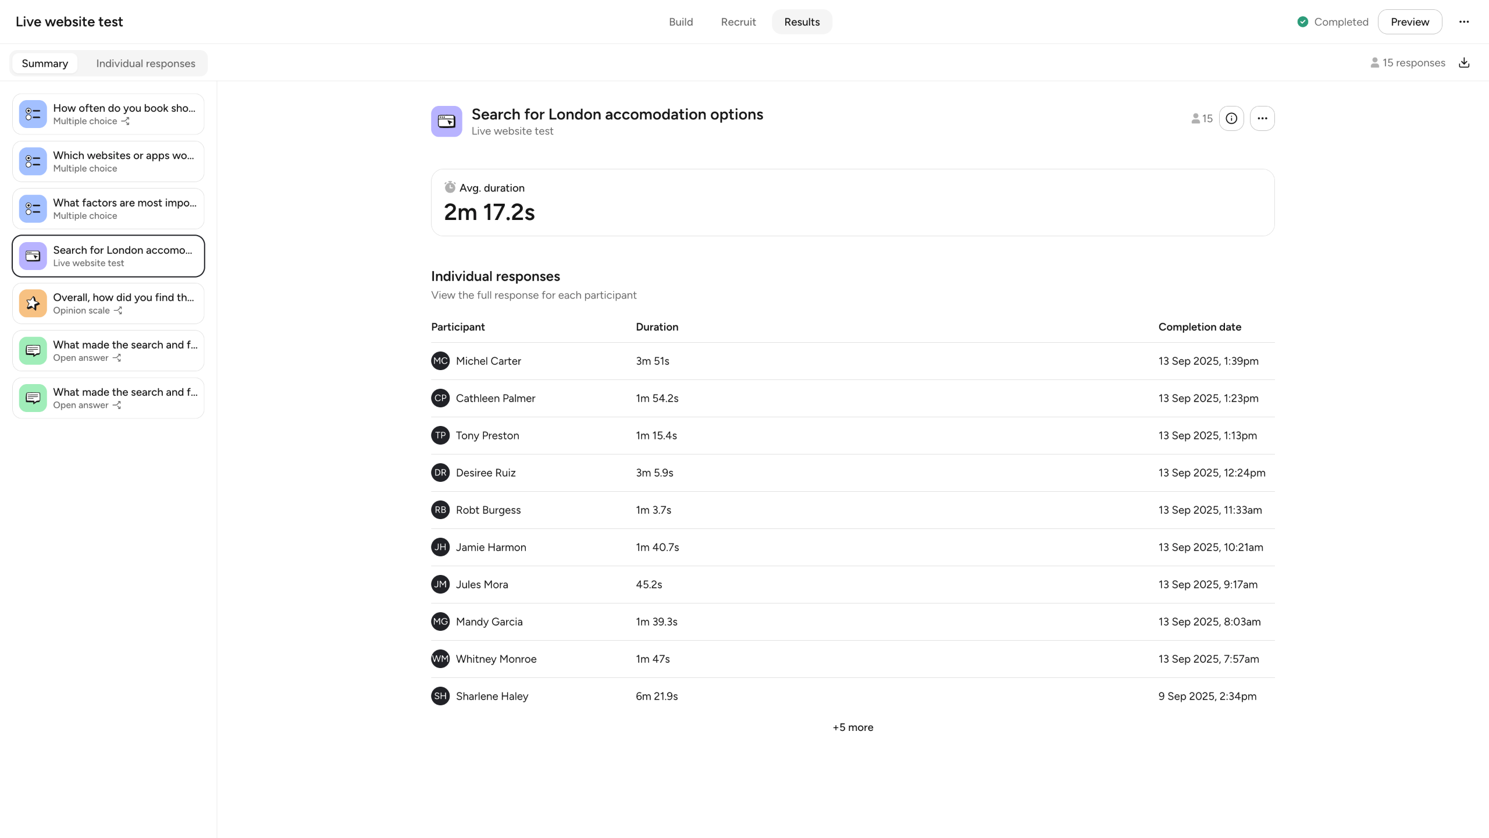Click the Preview button
This screenshot has height=838, width=1489.
tap(1409, 22)
